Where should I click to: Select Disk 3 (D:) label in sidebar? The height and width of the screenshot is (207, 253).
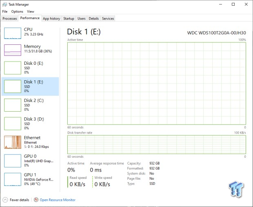pos(34,119)
